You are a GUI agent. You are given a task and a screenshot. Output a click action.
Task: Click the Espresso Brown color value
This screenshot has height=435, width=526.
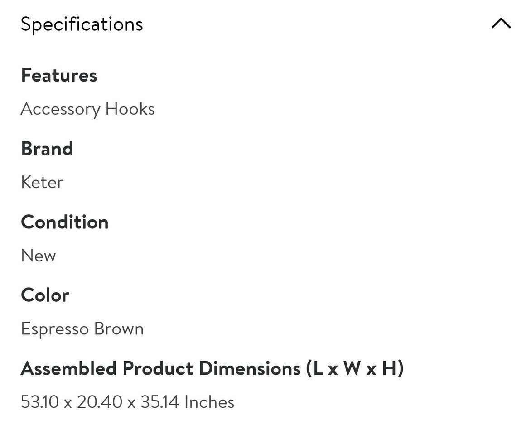point(82,329)
